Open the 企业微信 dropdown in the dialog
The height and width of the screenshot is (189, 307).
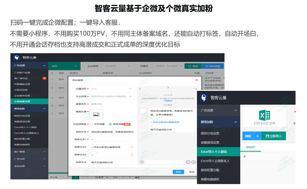pos(111,96)
